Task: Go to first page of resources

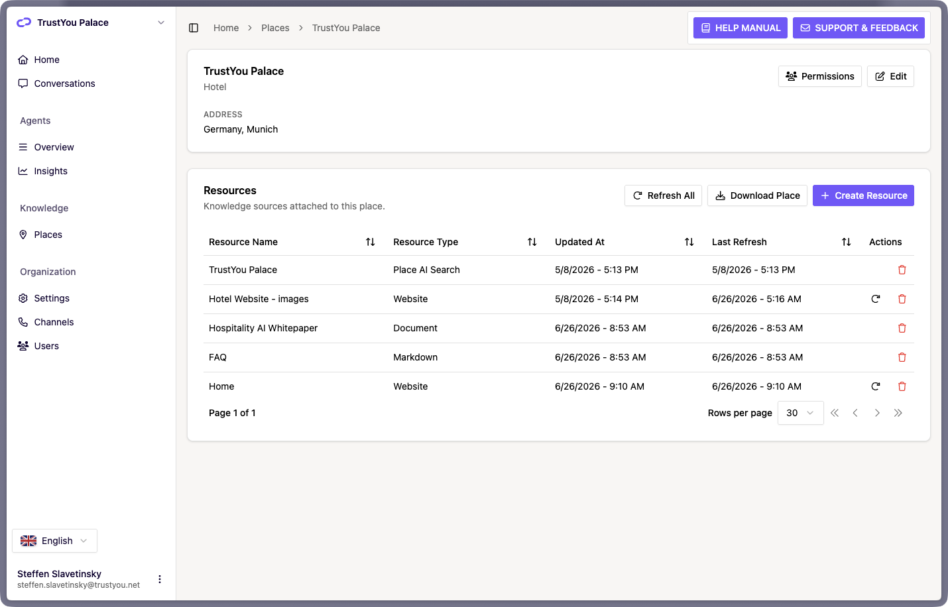Action: (x=835, y=413)
